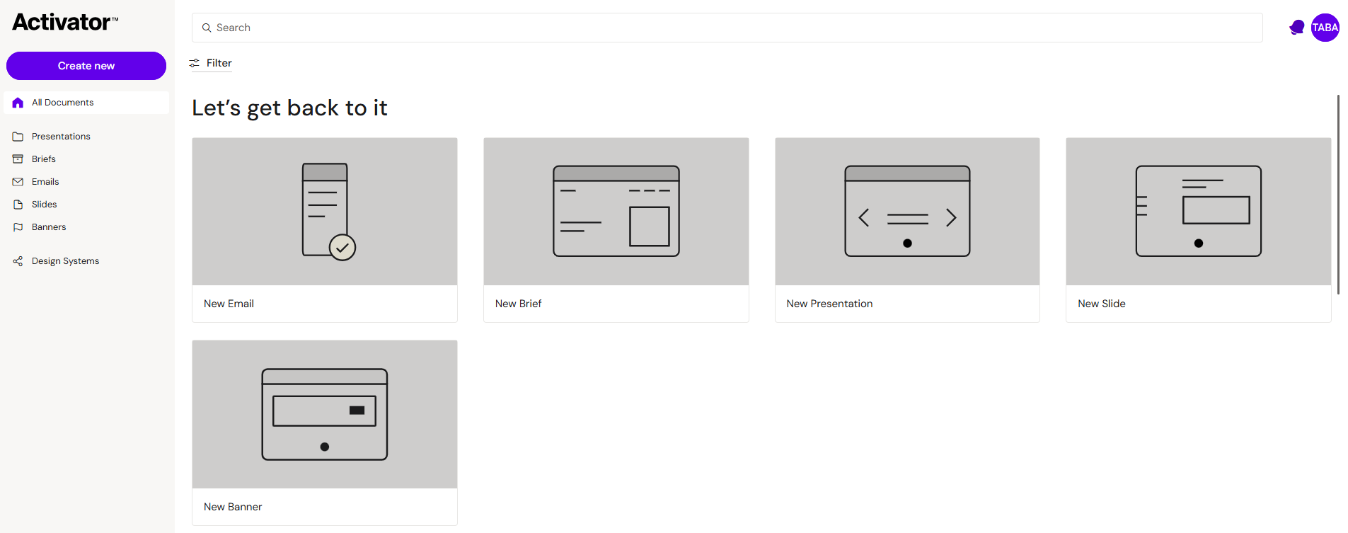The height and width of the screenshot is (533, 1348).
Task: Click the All Documents home icon
Action: tap(18, 103)
